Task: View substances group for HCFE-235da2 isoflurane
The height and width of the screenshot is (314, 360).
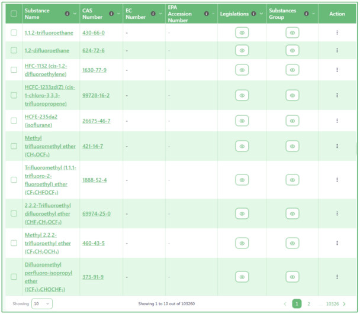Action: point(292,121)
